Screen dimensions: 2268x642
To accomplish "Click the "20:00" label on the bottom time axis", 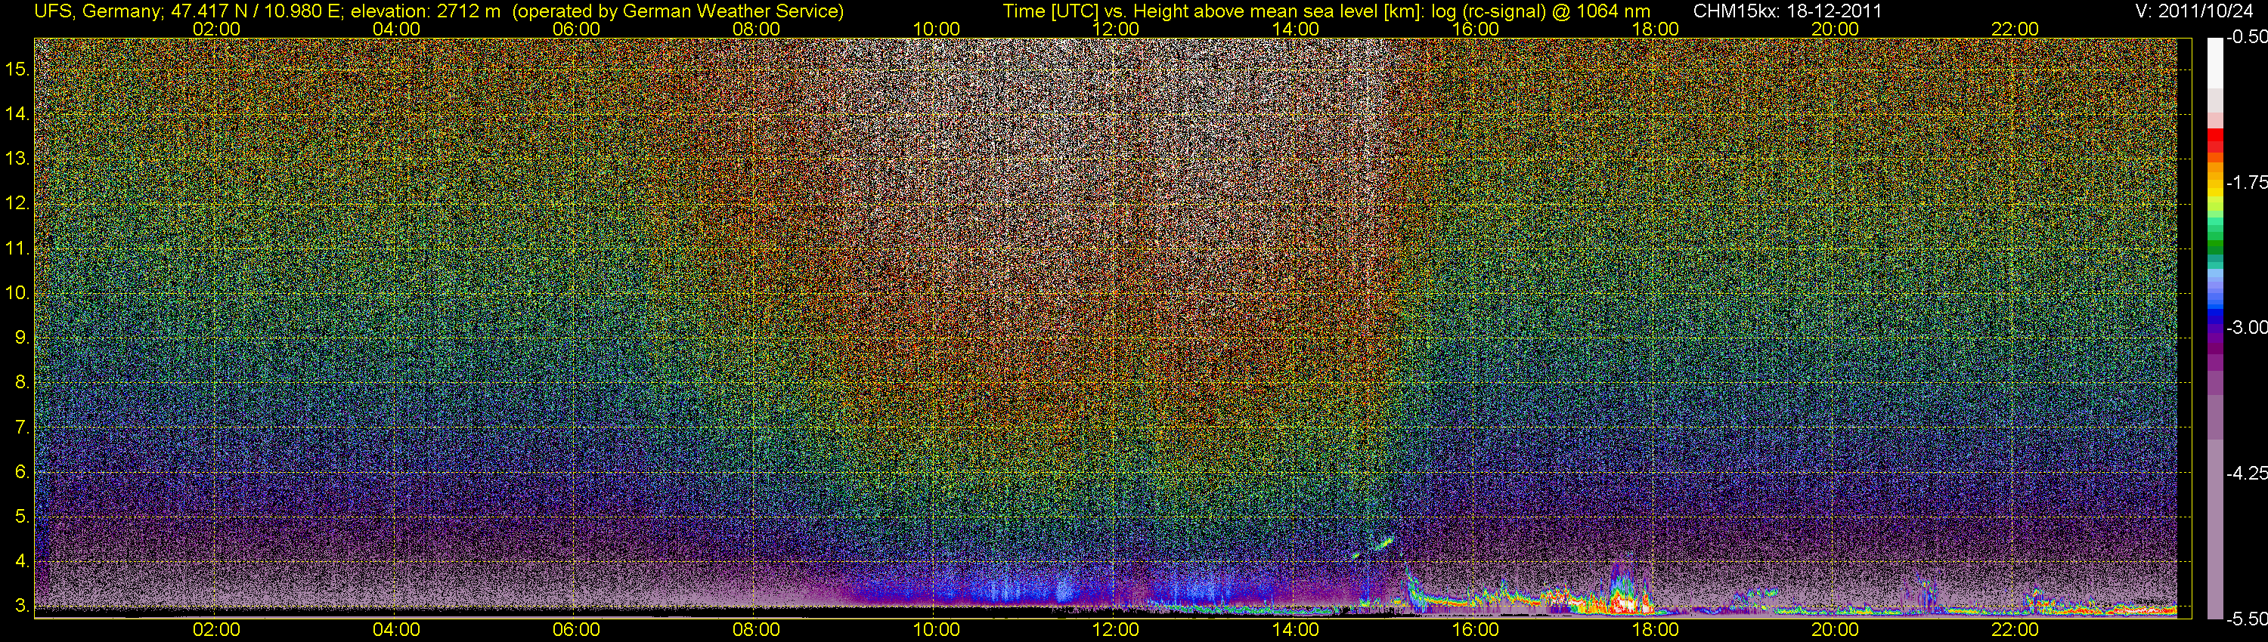I will pos(1835,630).
